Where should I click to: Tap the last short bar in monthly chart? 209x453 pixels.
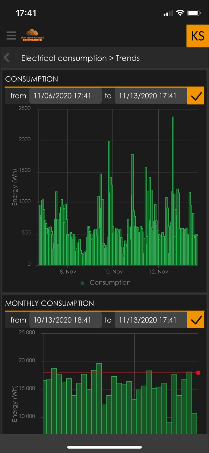click(194, 423)
